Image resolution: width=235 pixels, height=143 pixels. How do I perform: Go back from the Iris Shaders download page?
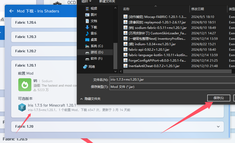(12, 11)
